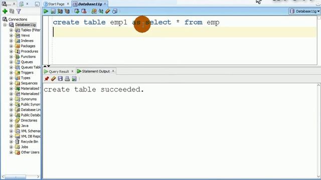The image size is (321, 180).
Task: Click the Run Script icon
Action: pos(53,11)
